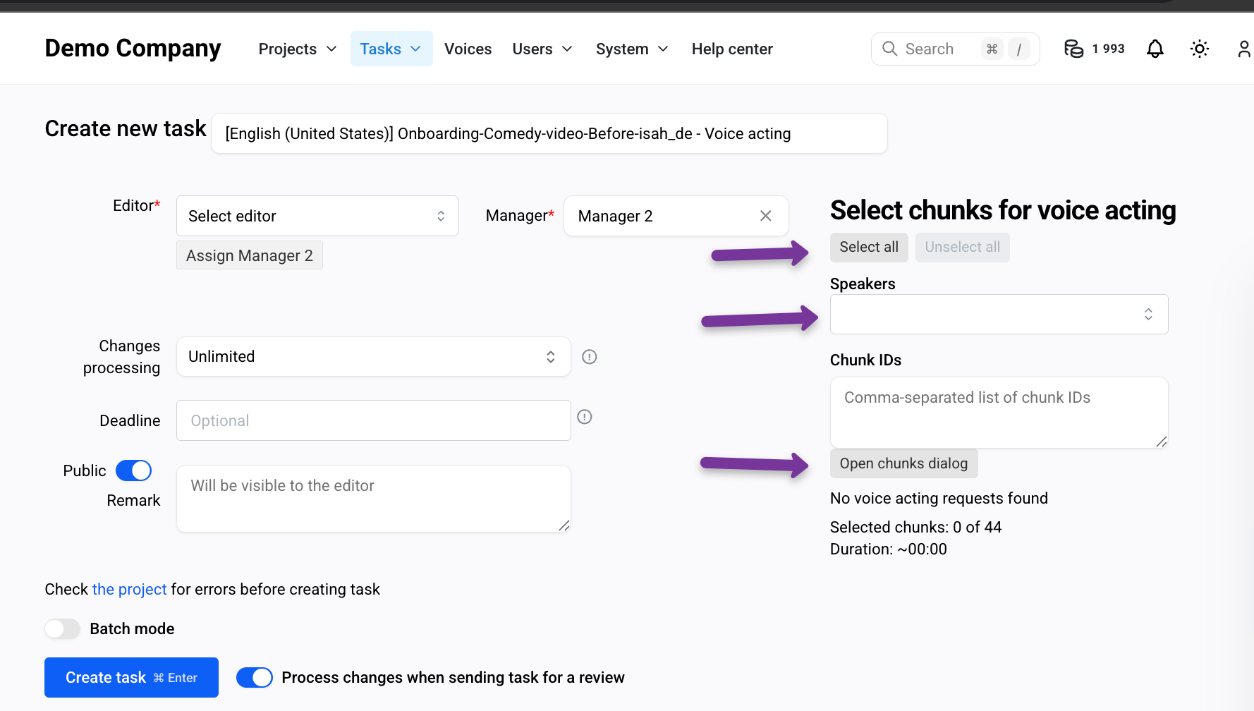Screen dimensions: 1254x711
Task: Click the slash shortcut key badge
Action: point(1018,49)
